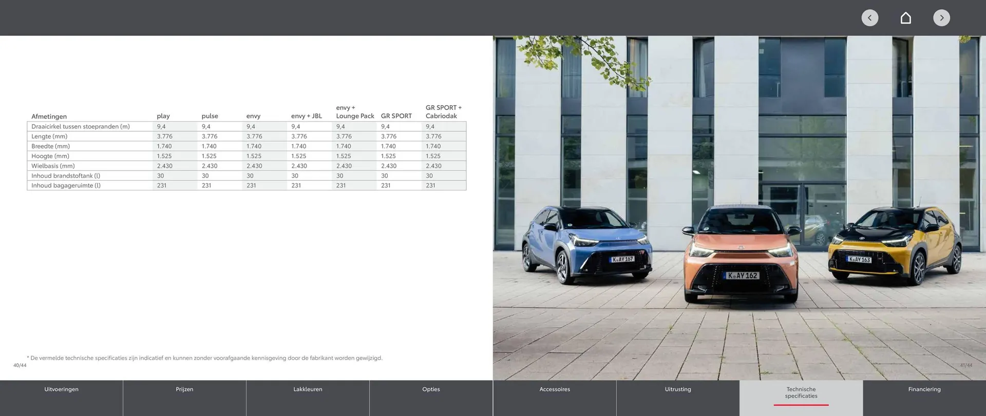Click the footnote about technische specificaties
The width and height of the screenshot is (986, 416).
pyautogui.click(x=204, y=358)
